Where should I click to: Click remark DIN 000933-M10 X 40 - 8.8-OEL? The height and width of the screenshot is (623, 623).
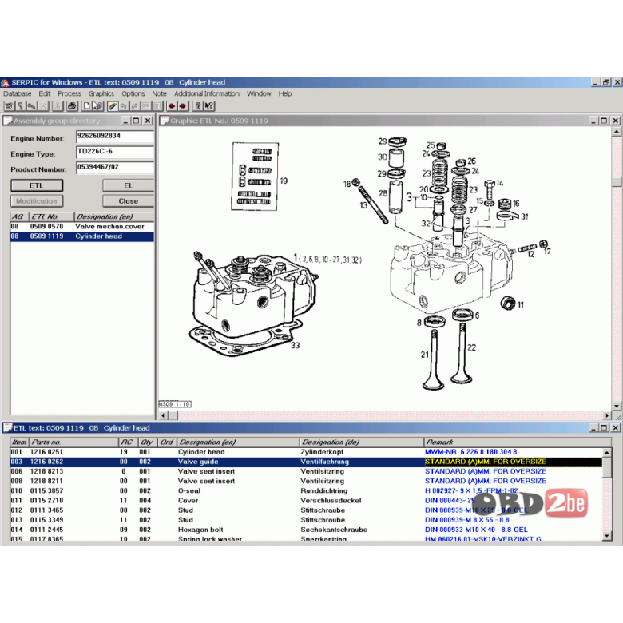click(x=476, y=530)
